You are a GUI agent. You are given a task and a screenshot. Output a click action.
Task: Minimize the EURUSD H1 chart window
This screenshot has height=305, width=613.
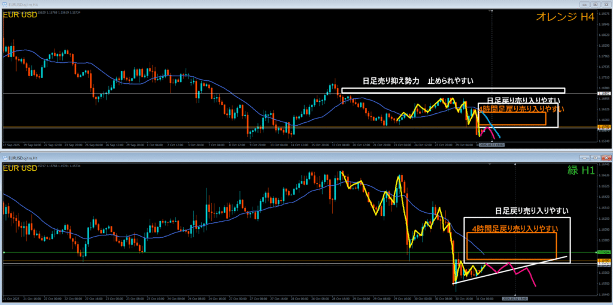[585, 158]
